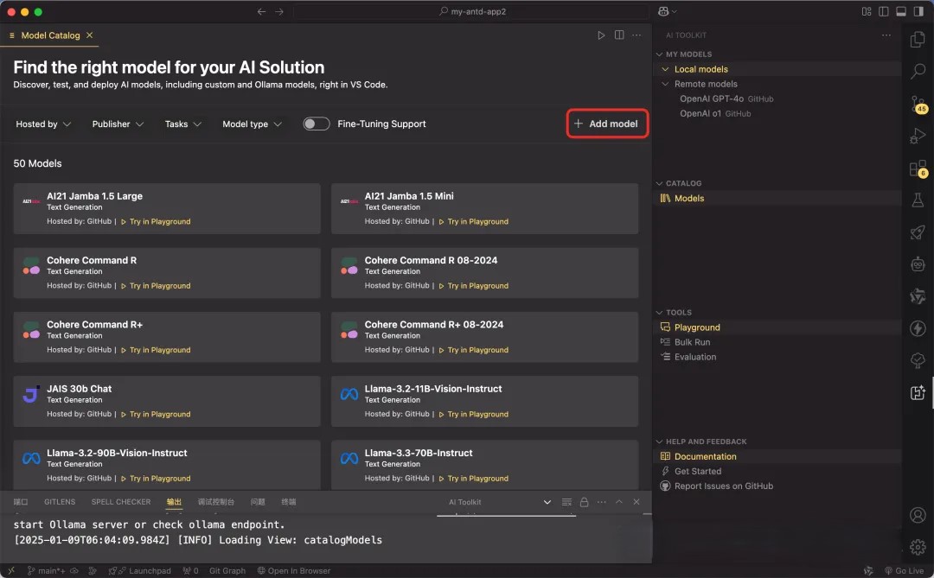
Task: Click Go Live in the status bar
Action: (x=905, y=571)
